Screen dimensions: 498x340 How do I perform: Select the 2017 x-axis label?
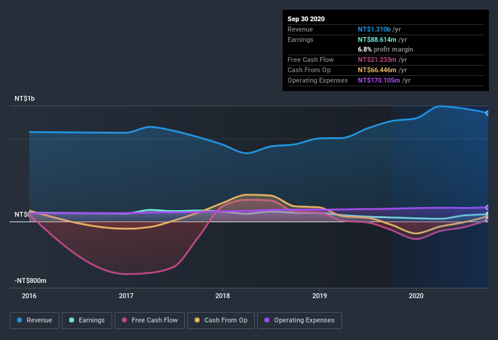pyautogui.click(x=126, y=296)
